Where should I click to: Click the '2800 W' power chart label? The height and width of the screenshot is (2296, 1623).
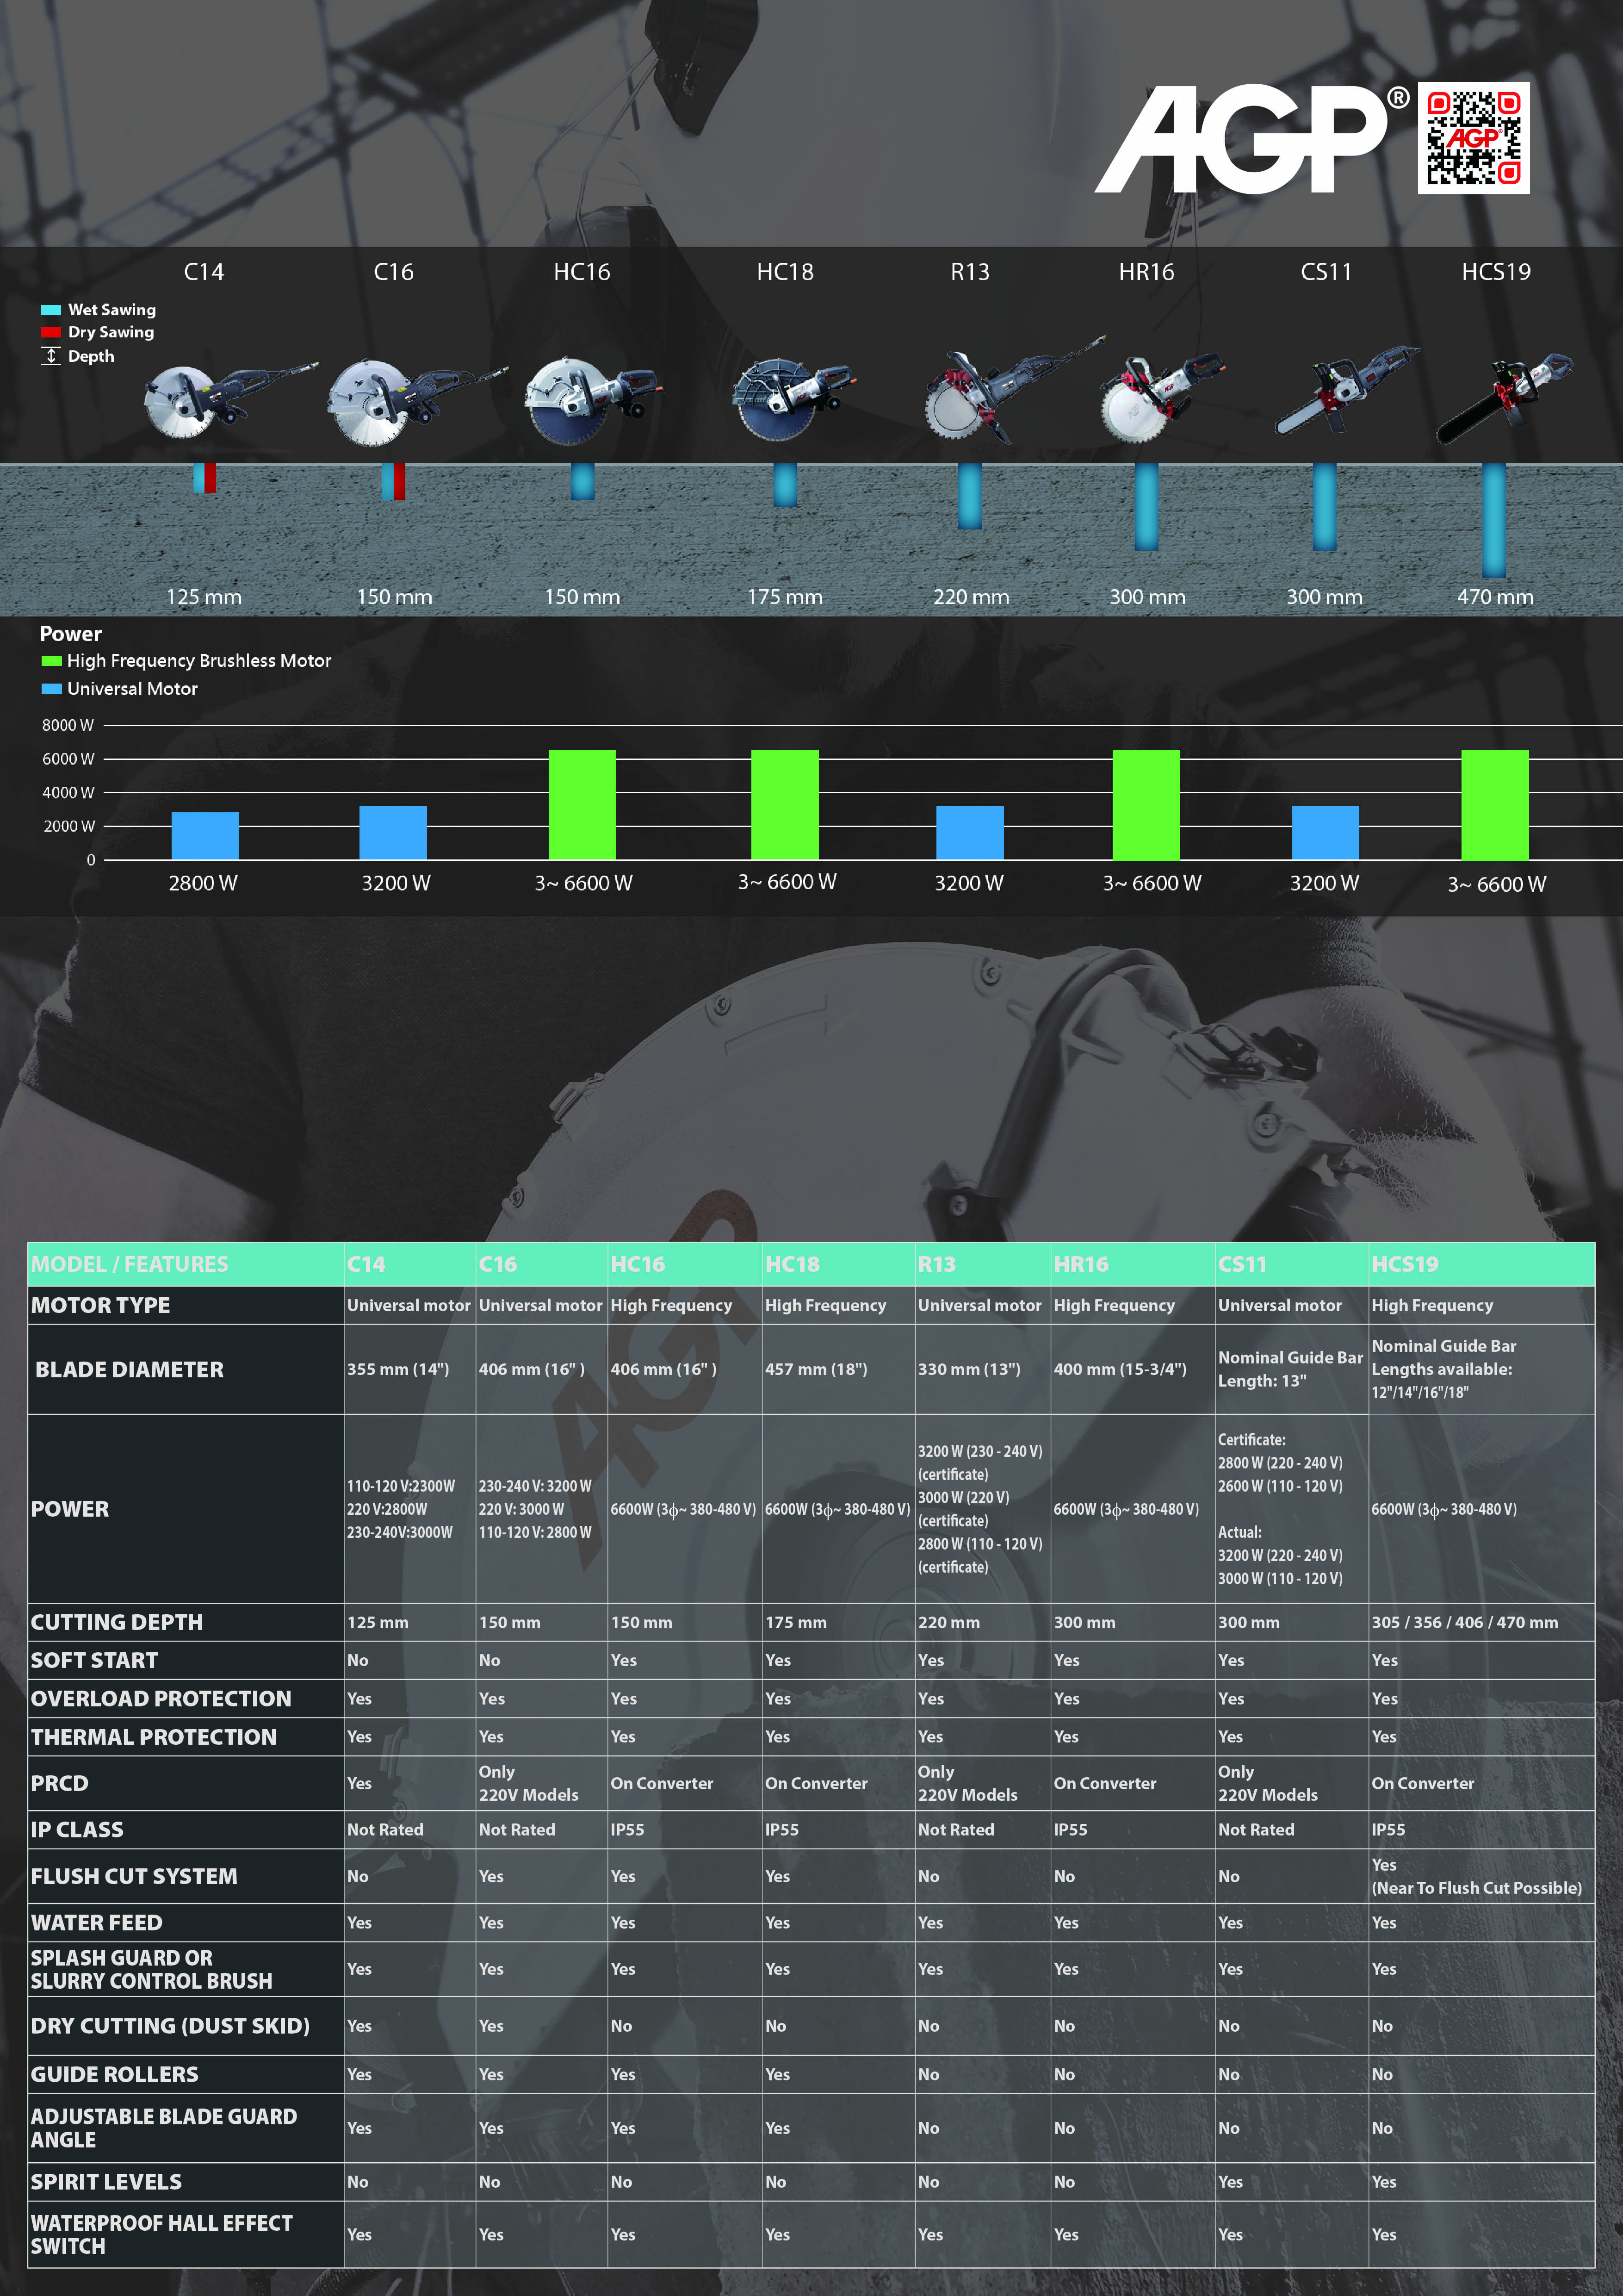[x=203, y=883]
